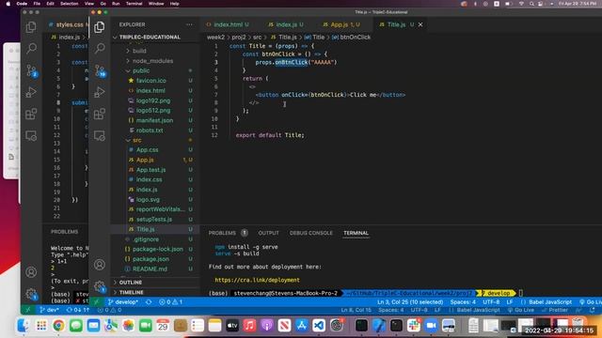The image size is (602, 338).
Task: Open Run and Debug in back window
Action: [31, 92]
